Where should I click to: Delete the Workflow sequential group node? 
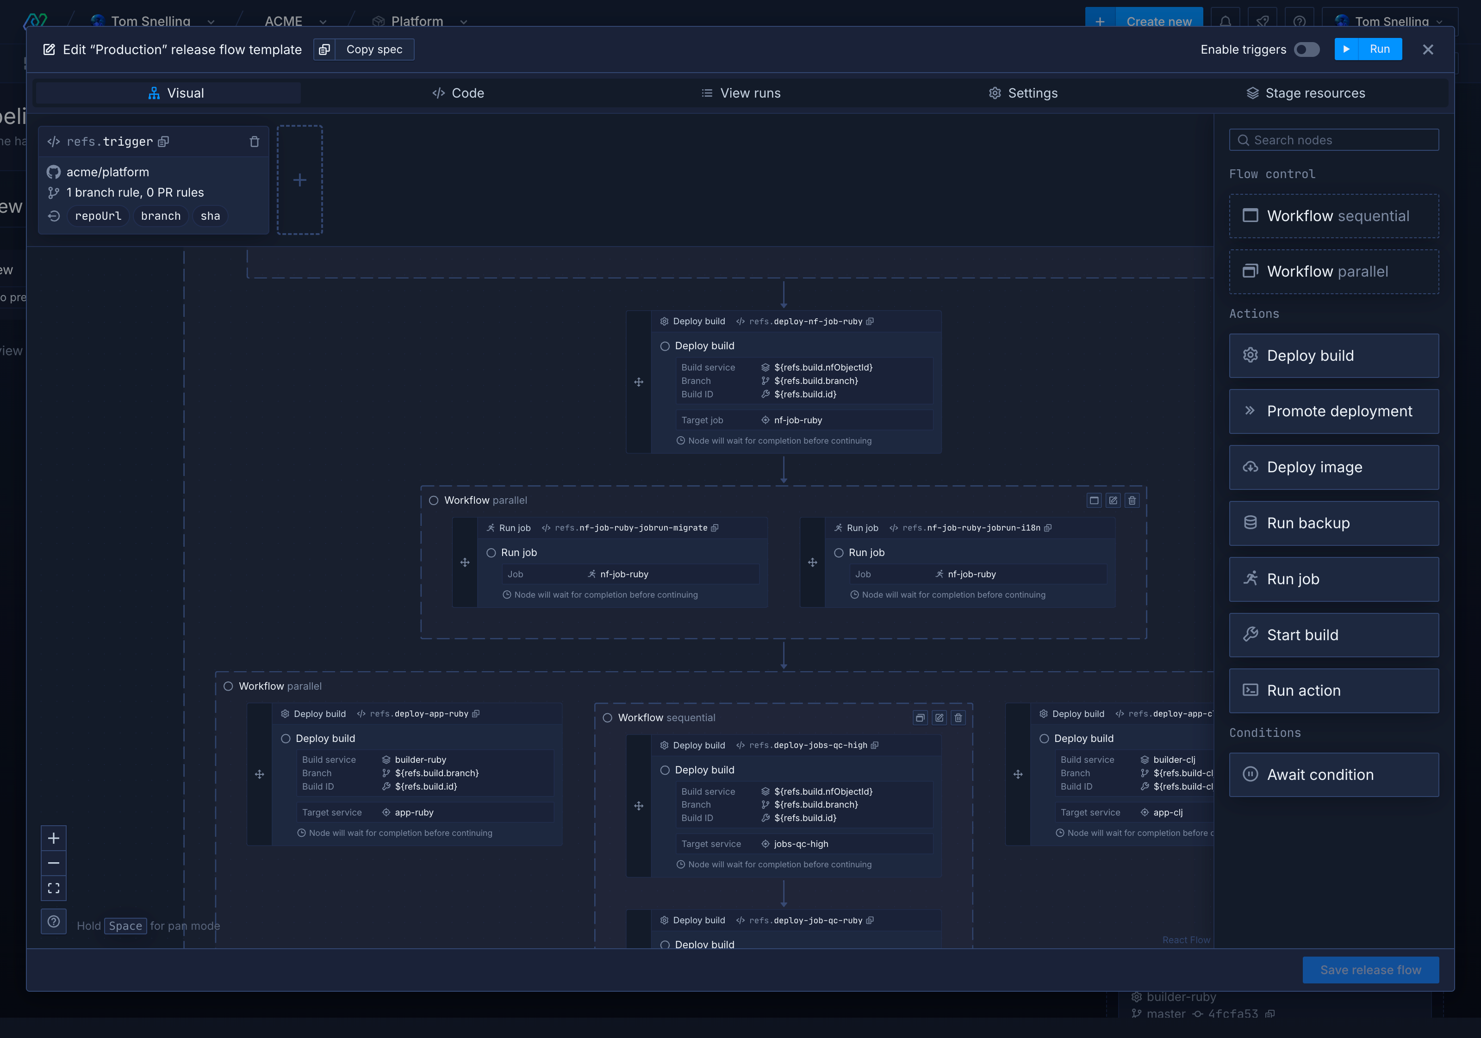(x=958, y=717)
